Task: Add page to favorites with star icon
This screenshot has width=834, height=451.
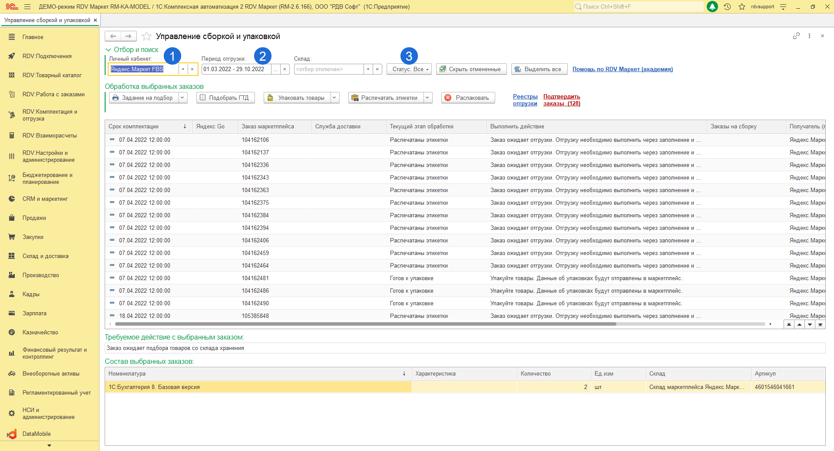Action: [x=147, y=36]
